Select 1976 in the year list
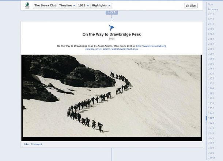Screen dimensions: 223x161 pos(211,73)
